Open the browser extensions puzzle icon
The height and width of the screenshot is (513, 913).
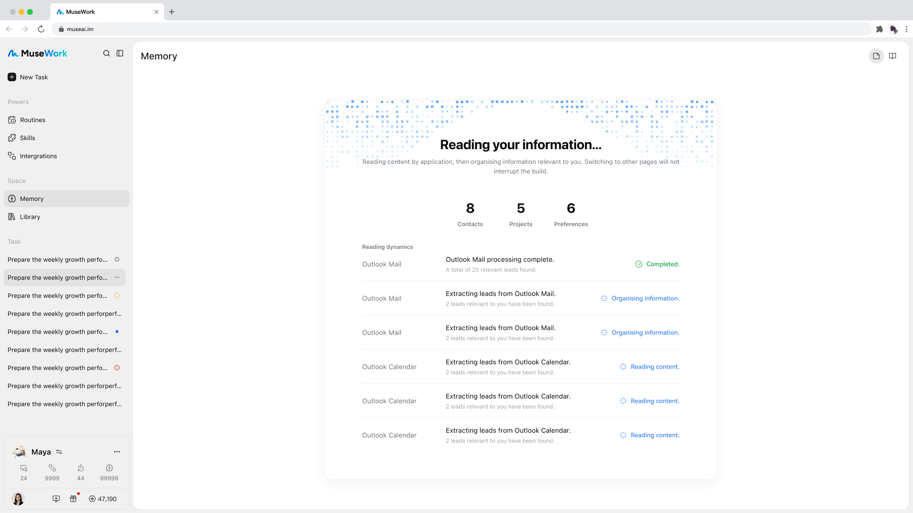coord(880,29)
